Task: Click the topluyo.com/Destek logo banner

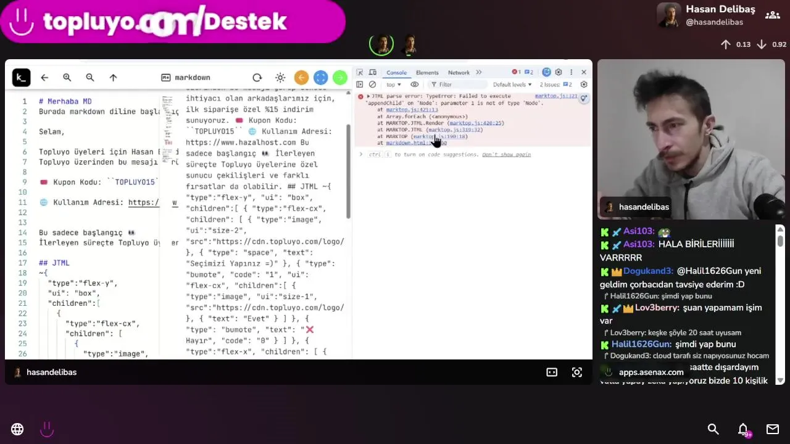Action: [x=173, y=22]
